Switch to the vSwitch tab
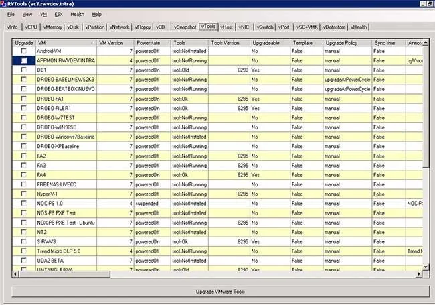Viewport: 435px width, 305px height. coord(265,27)
